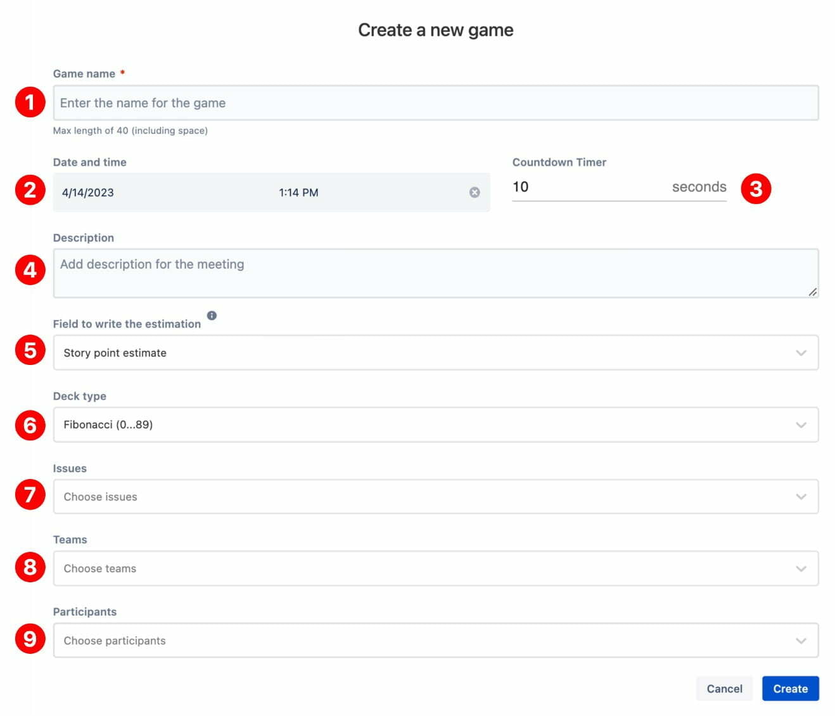Click the info icon beside estimation field label
This screenshot has height=716, width=835.
point(212,315)
